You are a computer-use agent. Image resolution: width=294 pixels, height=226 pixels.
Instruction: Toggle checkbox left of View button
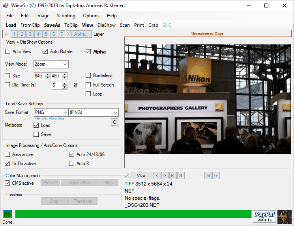pyautogui.click(x=127, y=176)
